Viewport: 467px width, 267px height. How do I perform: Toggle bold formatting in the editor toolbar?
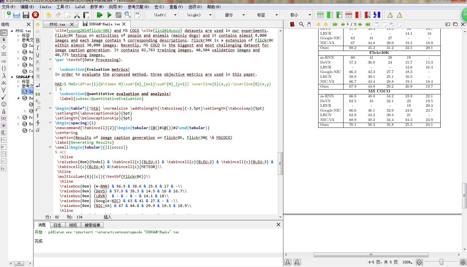pos(38,41)
